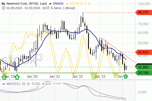Click the red 86,370 price label
This screenshot has width=152, height=101.
click(144, 12)
